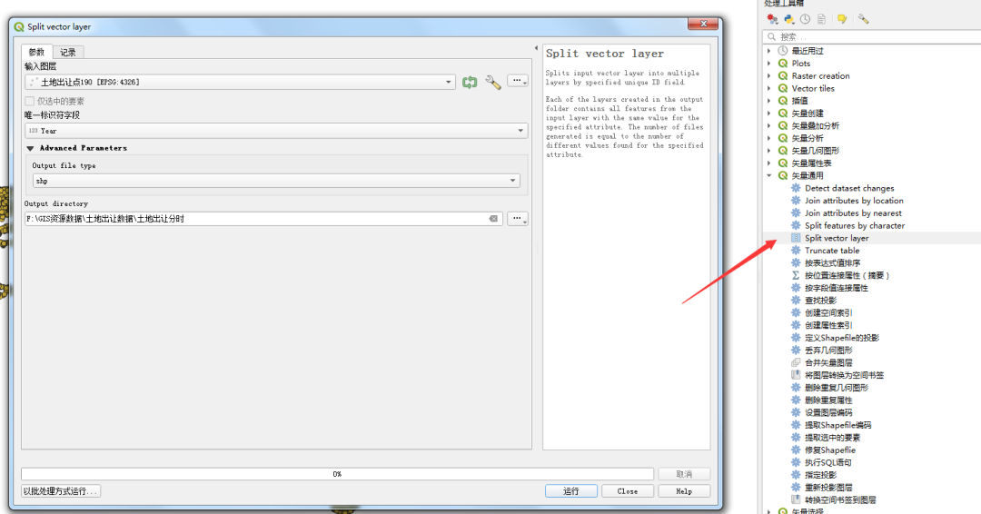Select the Join attributes by nearest algorithm
The width and height of the screenshot is (981, 514).
(x=853, y=213)
